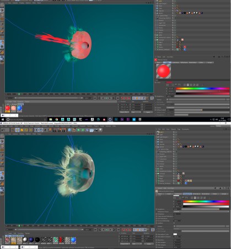Click Apply button in lower Coordinates panel
The width and height of the screenshot is (231, 249).
point(149,243)
